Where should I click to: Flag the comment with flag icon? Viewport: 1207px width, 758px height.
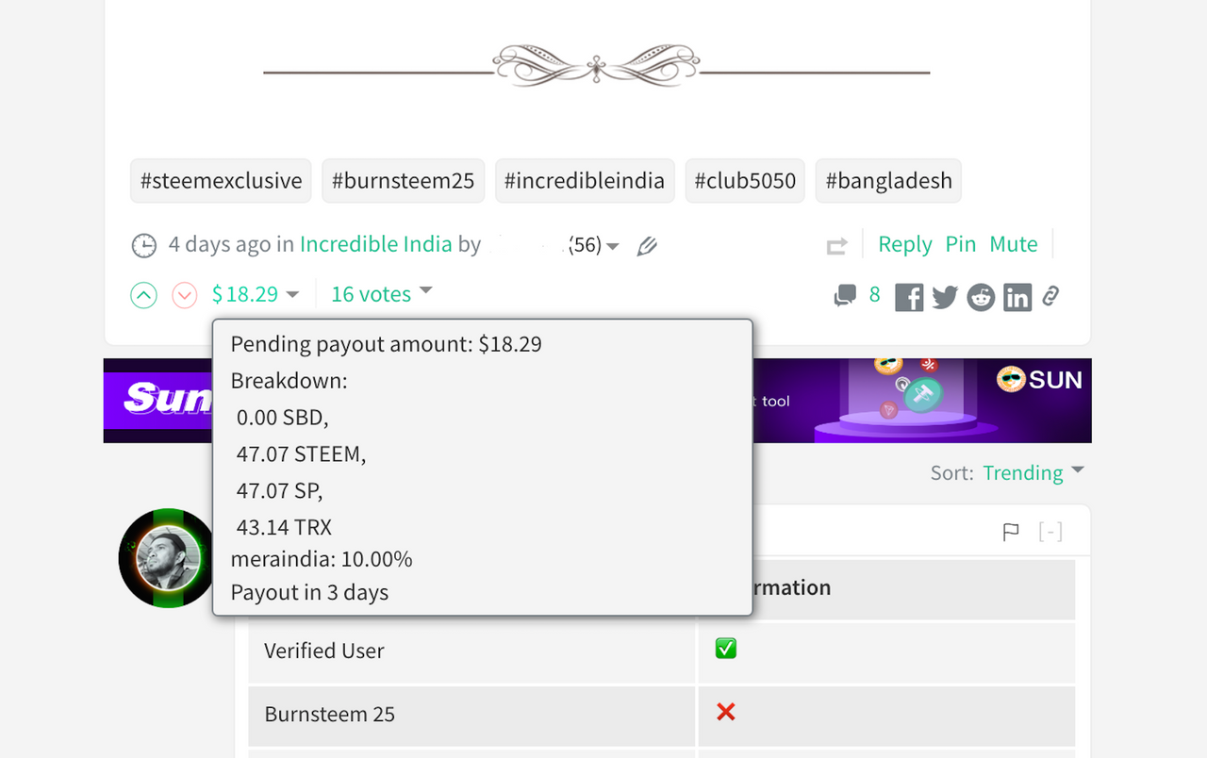[1011, 533]
